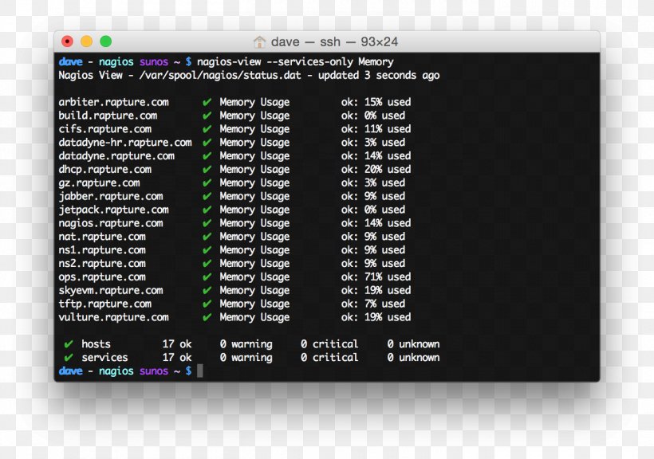Viewport: 654px width, 459px height.
Task: Click the hostname datadyne-hr.rapture.com
Action: [x=125, y=143]
